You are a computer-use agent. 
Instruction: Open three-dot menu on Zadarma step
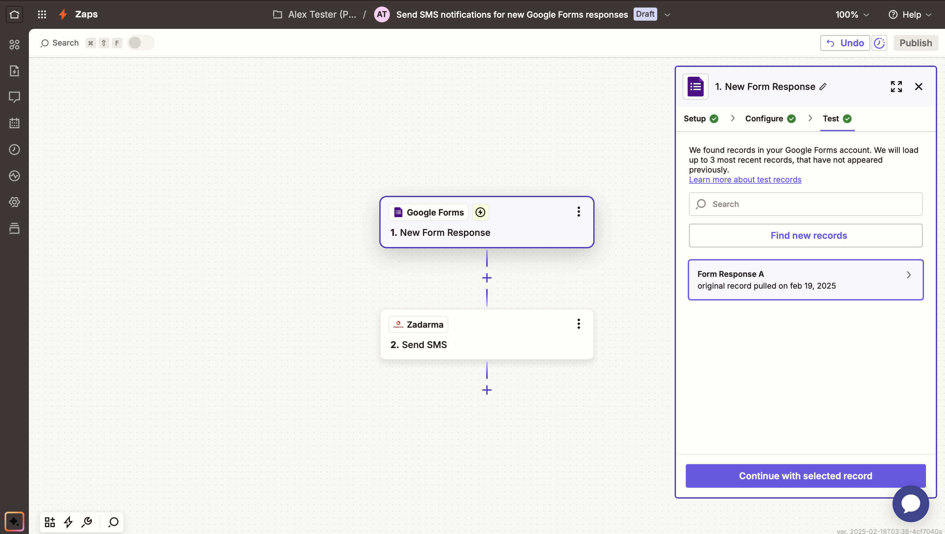point(578,324)
